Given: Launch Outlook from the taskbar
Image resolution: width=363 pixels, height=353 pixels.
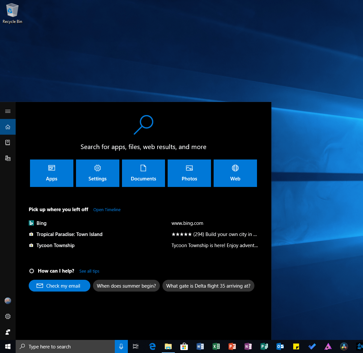Looking at the screenshot, I should pyautogui.click(x=280, y=346).
